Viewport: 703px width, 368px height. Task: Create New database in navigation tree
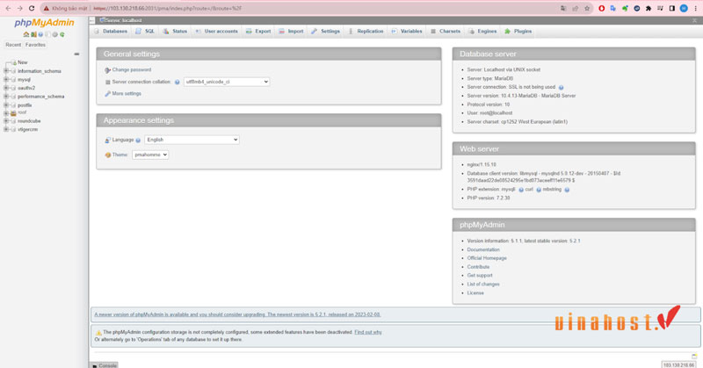click(x=23, y=62)
